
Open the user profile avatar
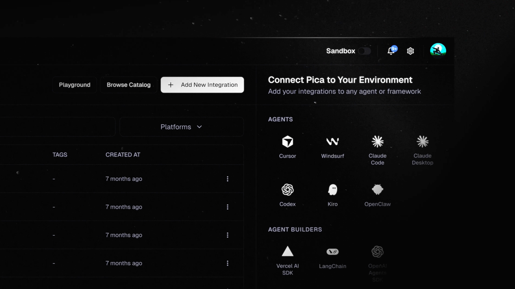tap(438, 51)
